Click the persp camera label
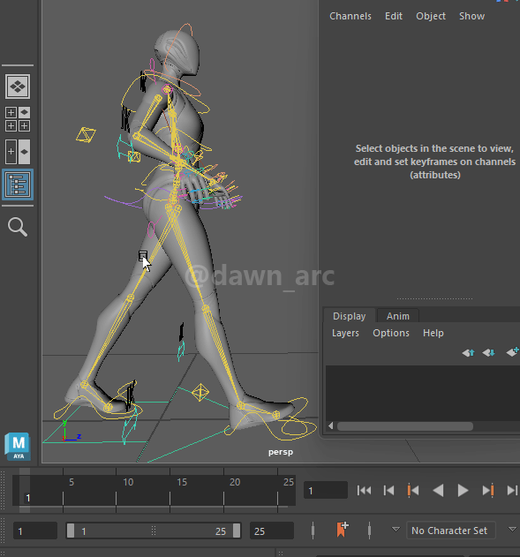520x557 pixels. [281, 452]
